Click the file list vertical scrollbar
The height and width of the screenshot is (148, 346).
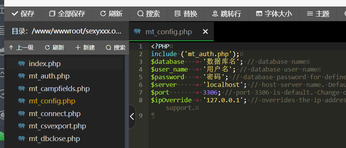tap(127, 101)
